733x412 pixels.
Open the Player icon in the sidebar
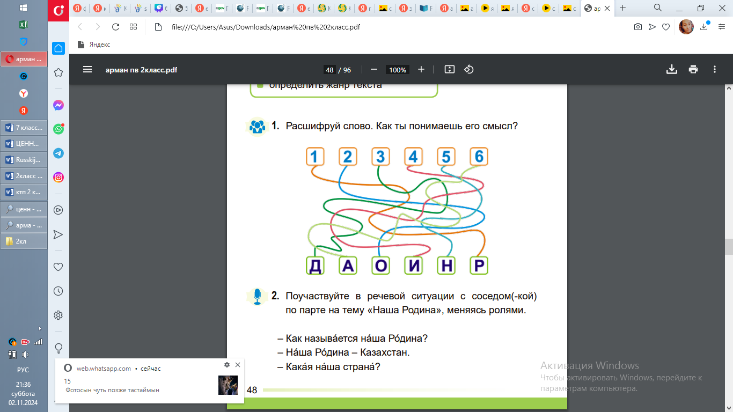coord(58,210)
